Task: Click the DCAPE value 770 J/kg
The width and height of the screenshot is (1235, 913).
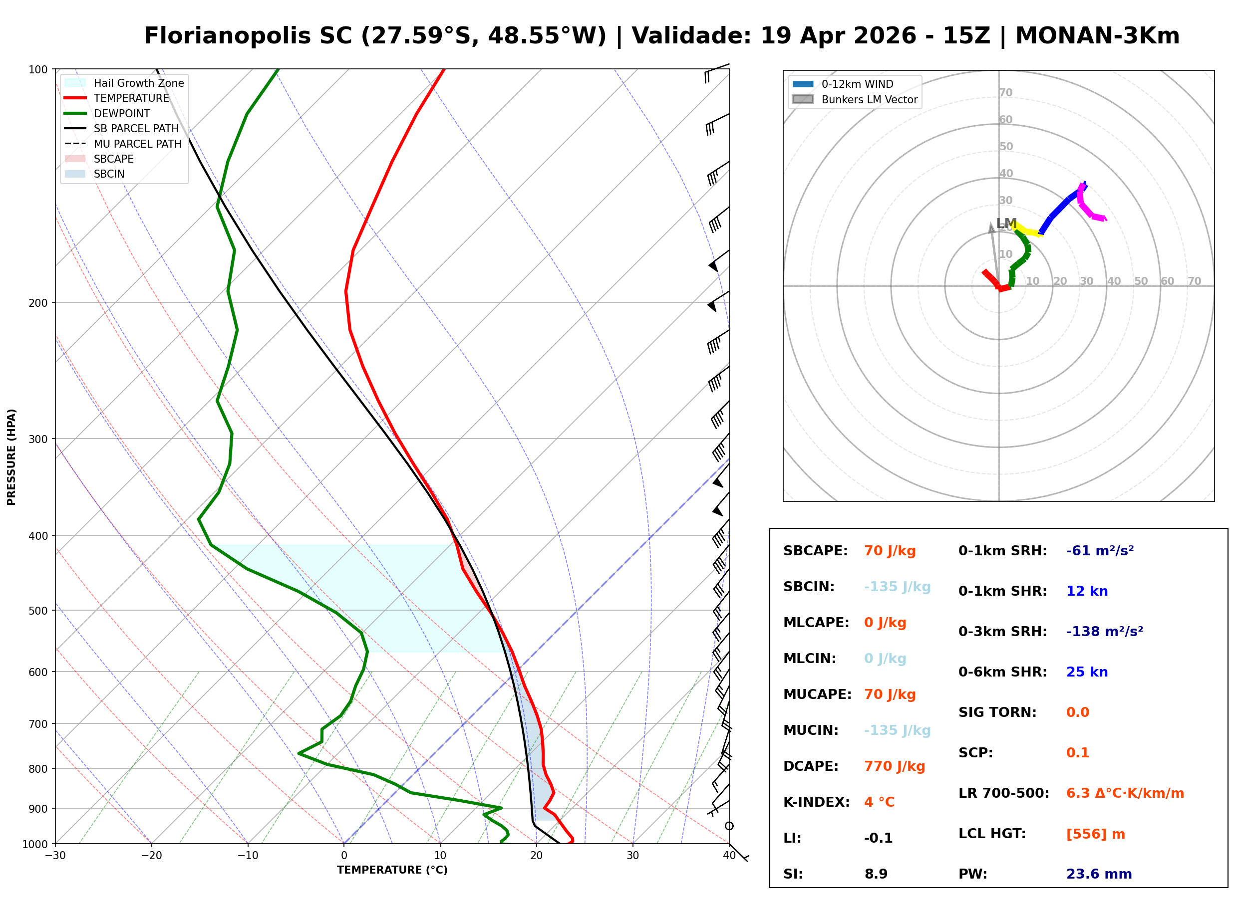Action: (894, 766)
